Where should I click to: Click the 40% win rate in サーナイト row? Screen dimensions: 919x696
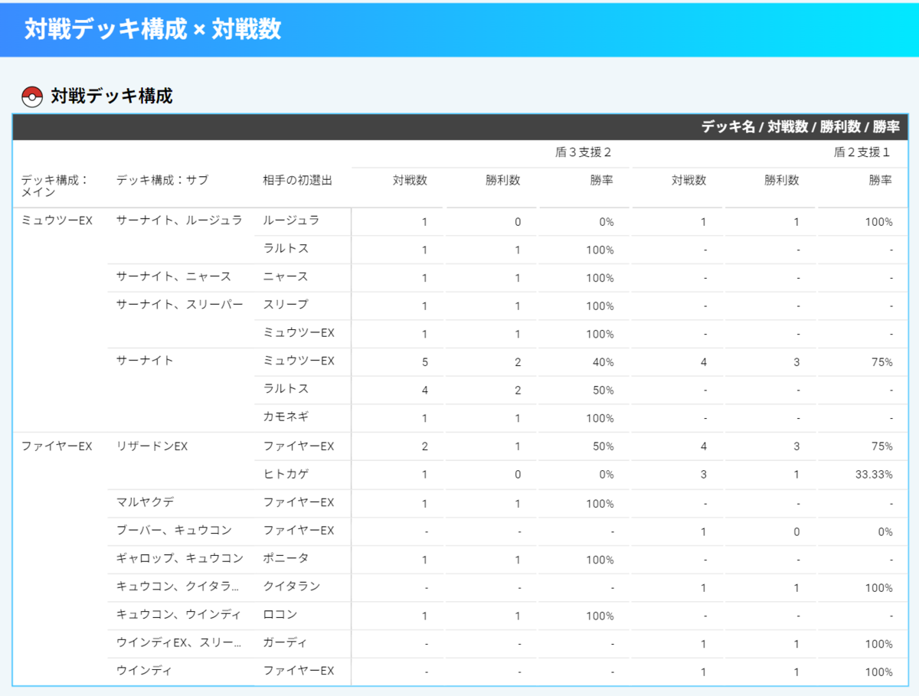coord(603,362)
